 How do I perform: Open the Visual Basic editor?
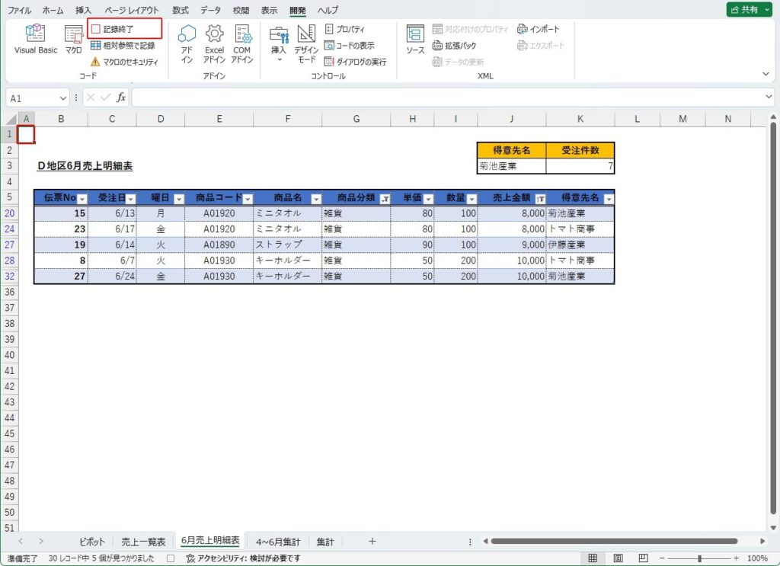coord(36,39)
